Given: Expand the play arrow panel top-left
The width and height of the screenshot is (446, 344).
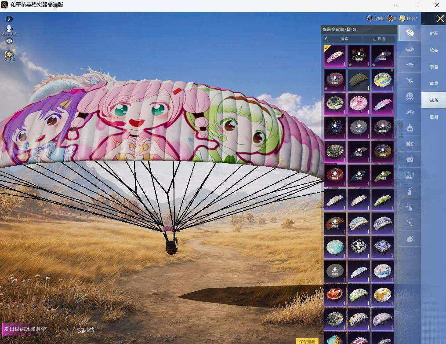Looking at the screenshot, I should point(9,19).
